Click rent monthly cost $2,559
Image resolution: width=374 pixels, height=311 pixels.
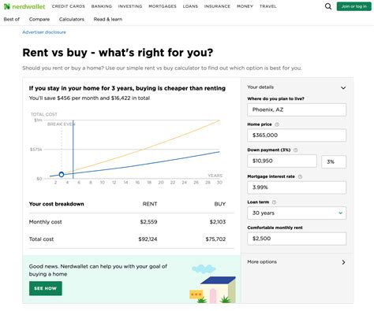pos(148,222)
